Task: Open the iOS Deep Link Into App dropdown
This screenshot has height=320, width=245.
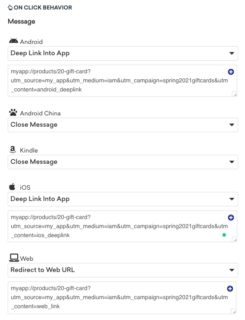Action: coord(123,199)
